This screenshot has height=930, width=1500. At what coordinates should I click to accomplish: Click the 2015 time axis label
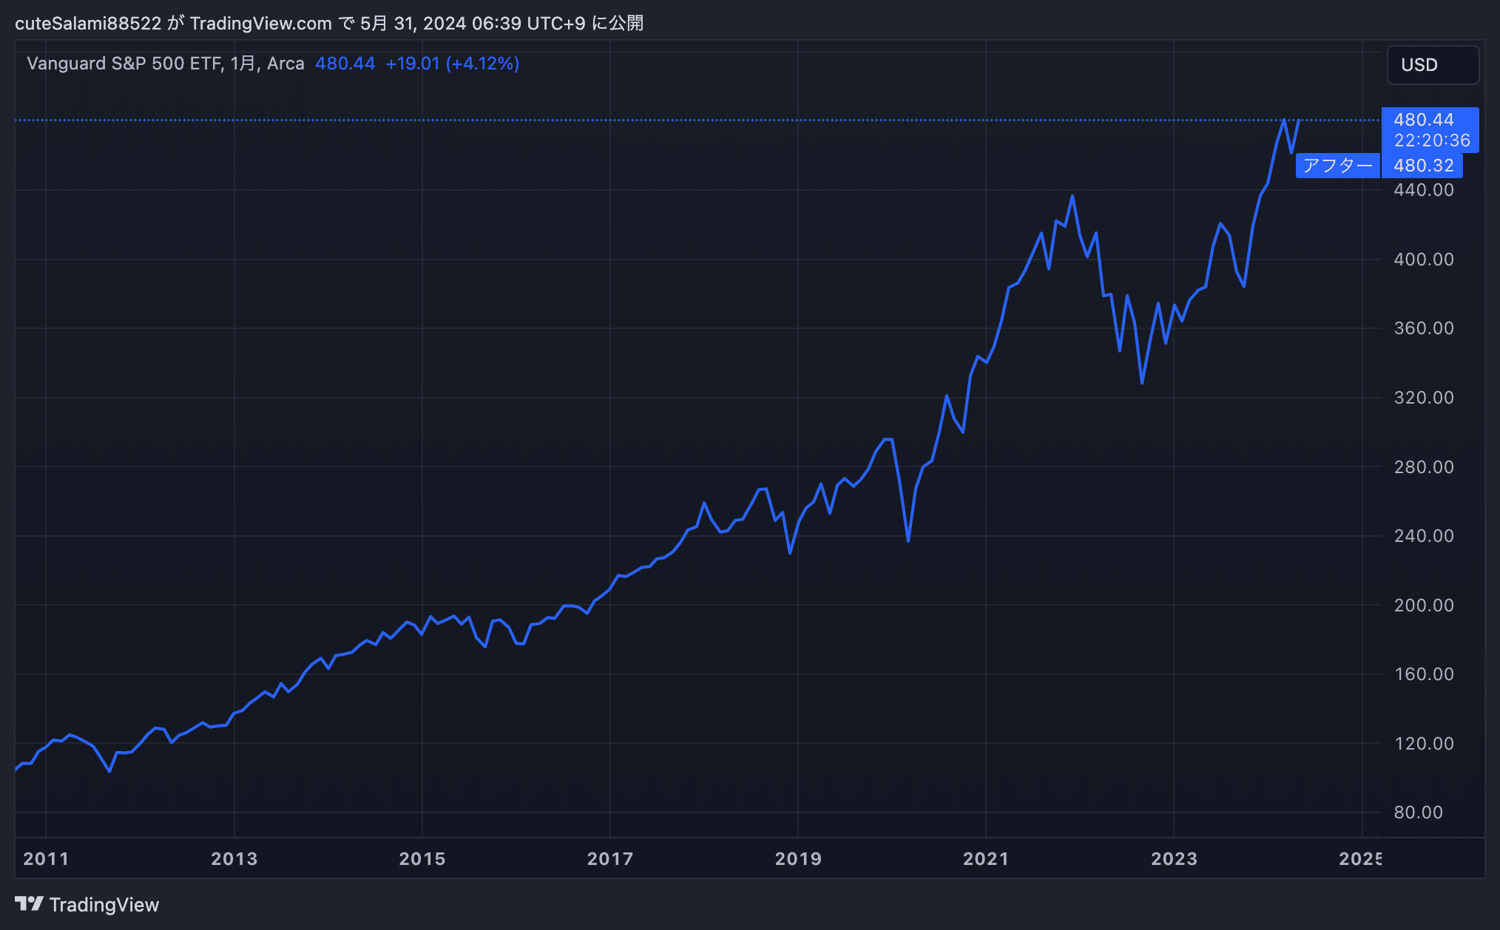point(422,859)
